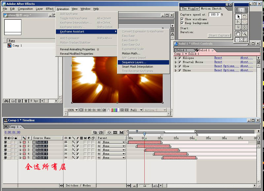Choose Smart Mask Interpolation entry

(x=143, y=67)
